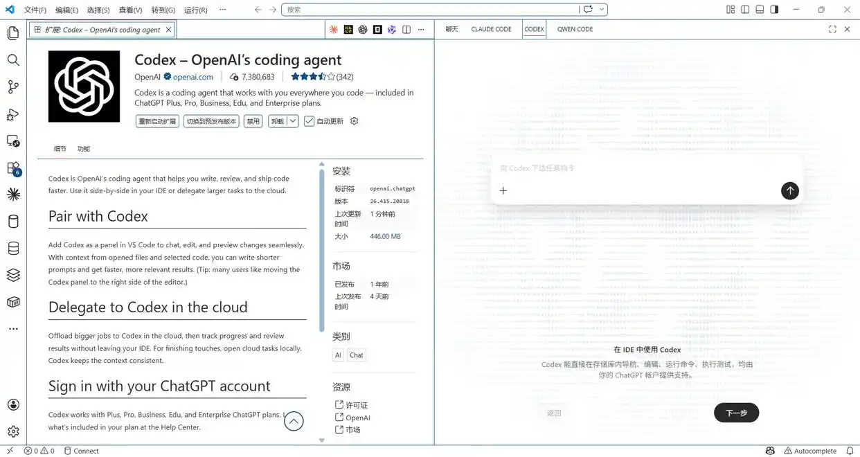This screenshot has width=860, height=457.
Task: Toggle the primary side bar
Action: click(745, 10)
